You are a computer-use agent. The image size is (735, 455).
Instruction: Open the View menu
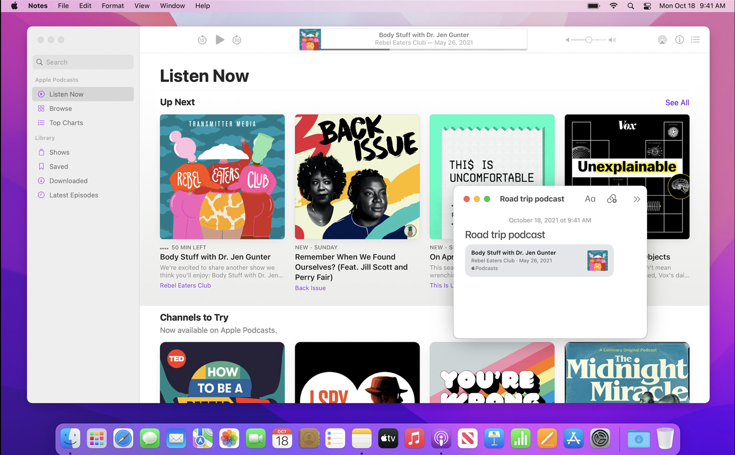click(142, 6)
